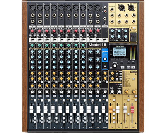
Task: Click channel 8 LOW EQ knob
Action: [83, 67]
